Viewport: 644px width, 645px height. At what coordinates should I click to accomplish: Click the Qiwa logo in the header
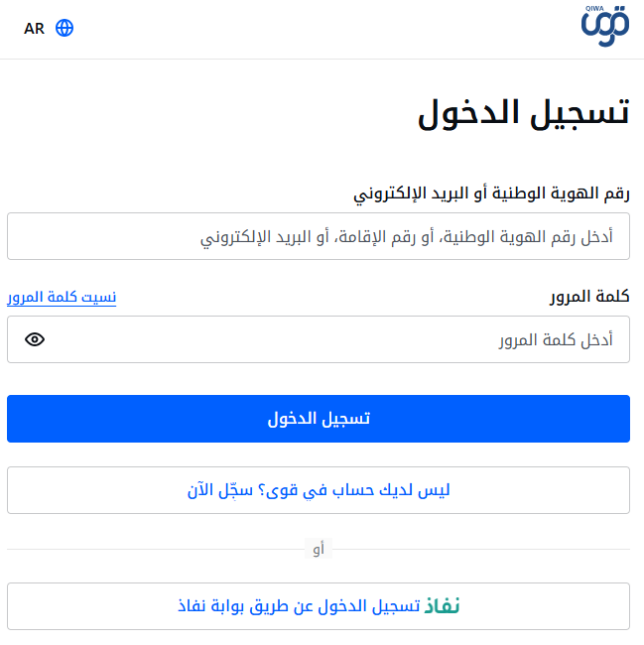pyautogui.click(x=605, y=26)
